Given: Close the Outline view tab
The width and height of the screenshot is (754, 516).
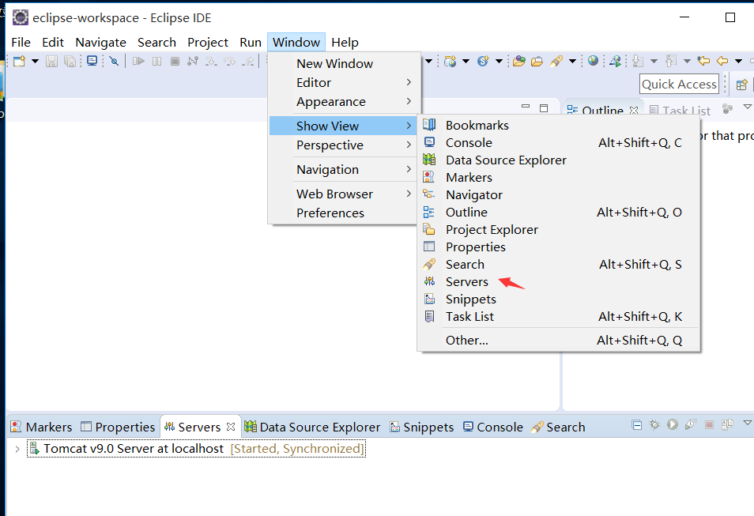Looking at the screenshot, I should 634,111.
